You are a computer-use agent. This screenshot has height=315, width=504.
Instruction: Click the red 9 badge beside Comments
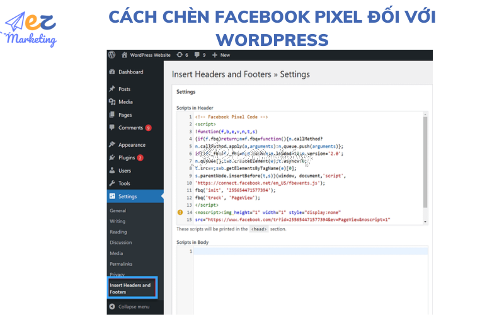tap(148, 128)
